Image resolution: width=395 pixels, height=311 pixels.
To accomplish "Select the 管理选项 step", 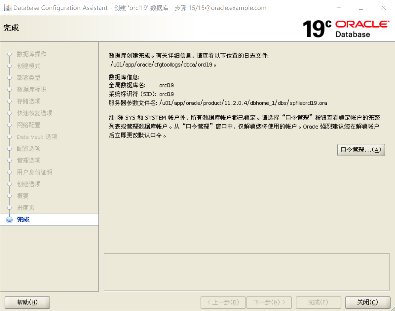I will [x=29, y=160].
